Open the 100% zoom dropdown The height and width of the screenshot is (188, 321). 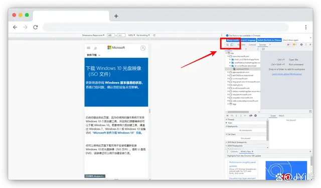(x=131, y=35)
